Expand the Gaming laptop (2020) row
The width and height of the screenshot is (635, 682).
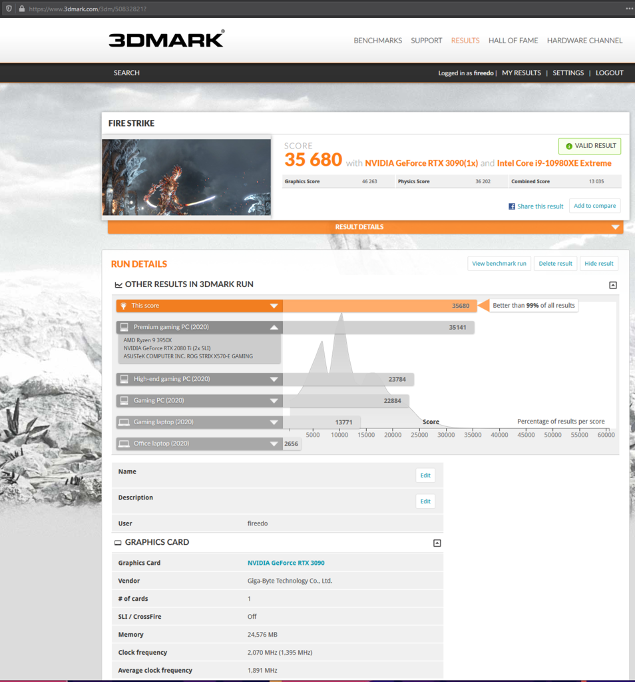(274, 422)
